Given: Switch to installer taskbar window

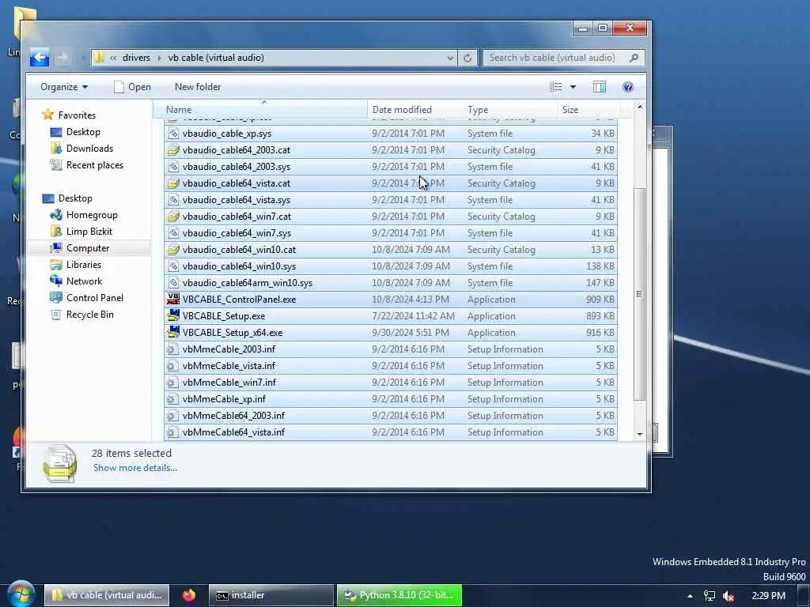Looking at the screenshot, I should click(x=271, y=595).
